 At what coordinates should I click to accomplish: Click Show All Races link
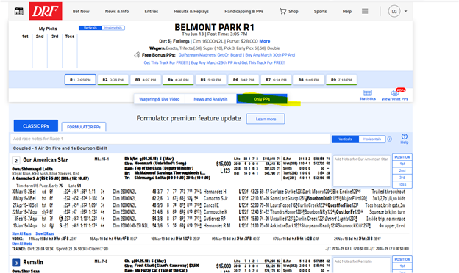21,233
